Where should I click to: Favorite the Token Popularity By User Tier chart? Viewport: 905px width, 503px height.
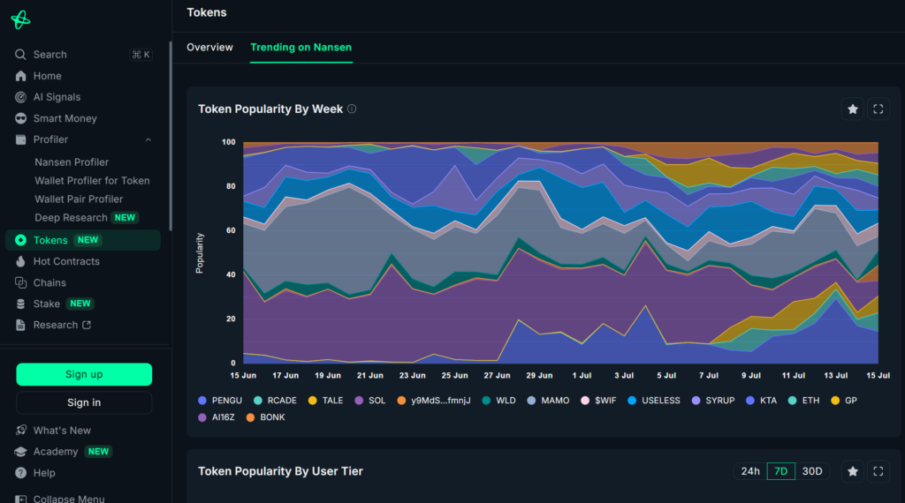coord(853,471)
